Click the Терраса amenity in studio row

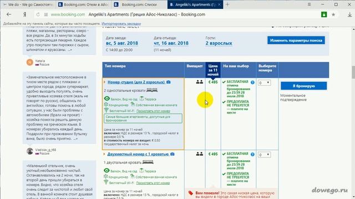click(x=148, y=99)
